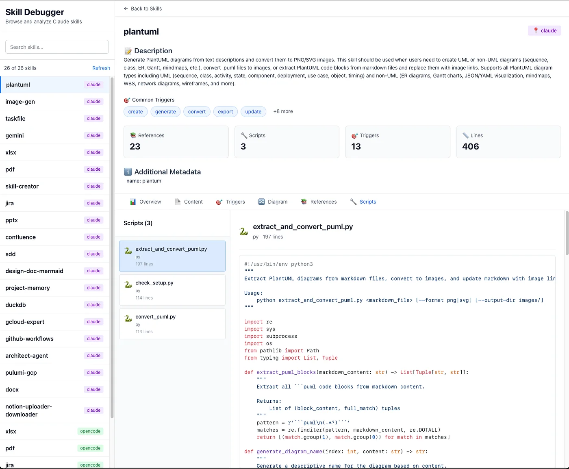Click the pin icon inside the claude badge
The height and width of the screenshot is (469, 569).
click(535, 30)
